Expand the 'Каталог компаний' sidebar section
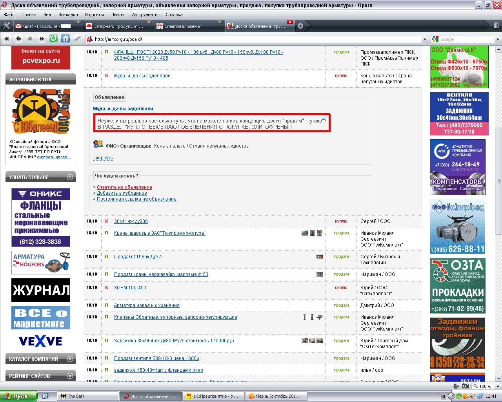The height and width of the screenshot is (402, 502). point(70,359)
